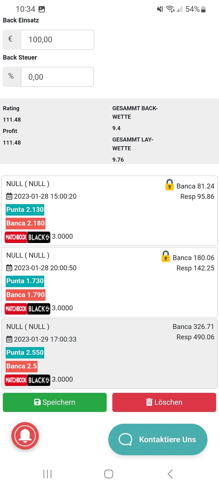Toggle the lock icon beside Banca 81.24
The width and height of the screenshot is (219, 488).
(169, 185)
